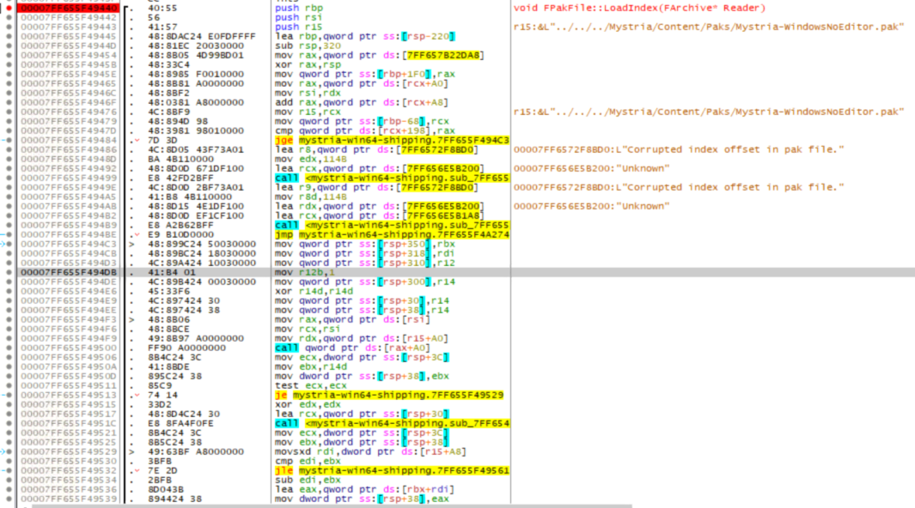Select address 00007FF655F494C3
915x508 pixels.
coord(68,244)
